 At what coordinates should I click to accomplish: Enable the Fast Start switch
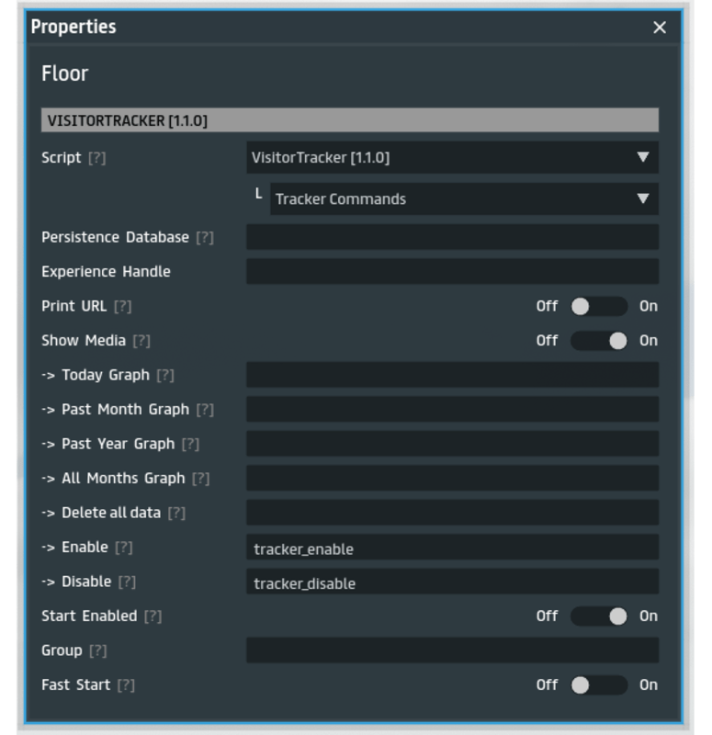598,685
